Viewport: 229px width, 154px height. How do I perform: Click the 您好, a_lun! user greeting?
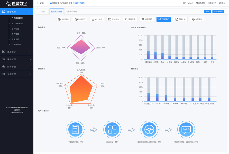188,3
